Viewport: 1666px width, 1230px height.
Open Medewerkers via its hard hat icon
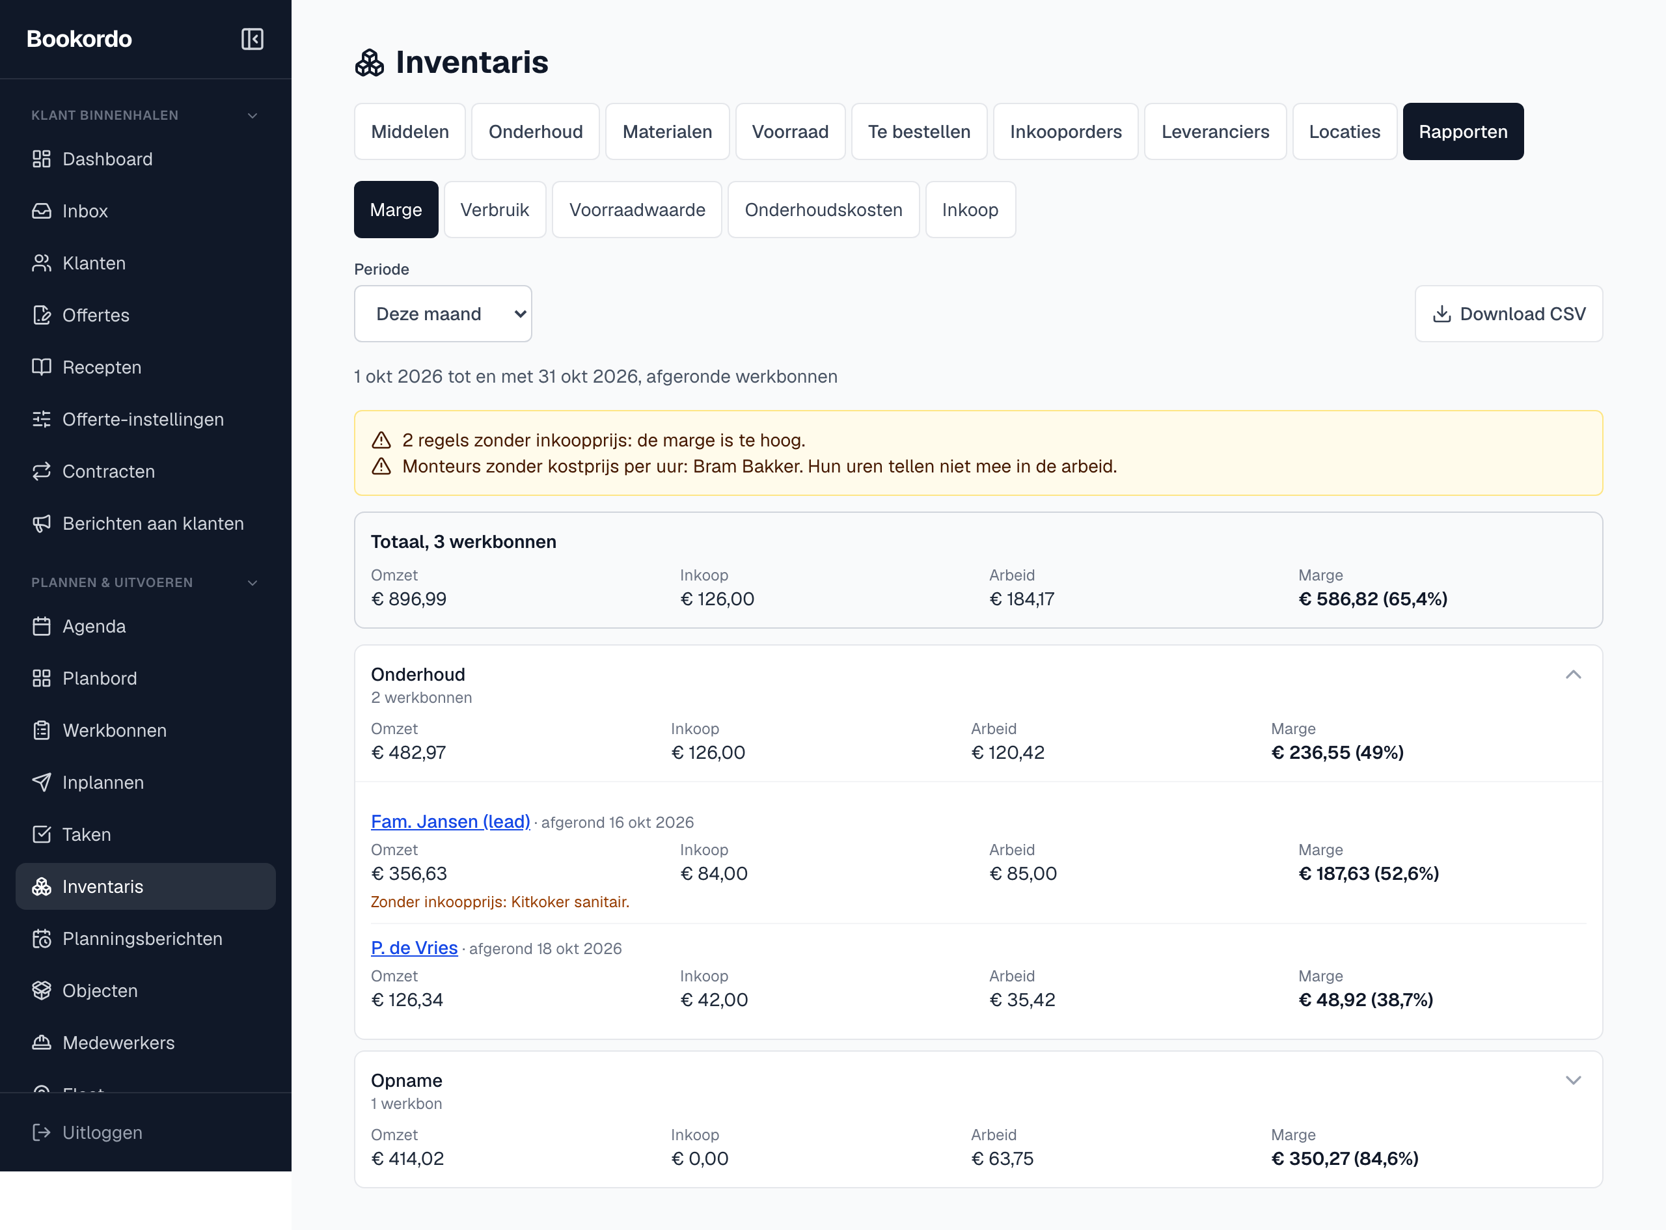point(42,1043)
